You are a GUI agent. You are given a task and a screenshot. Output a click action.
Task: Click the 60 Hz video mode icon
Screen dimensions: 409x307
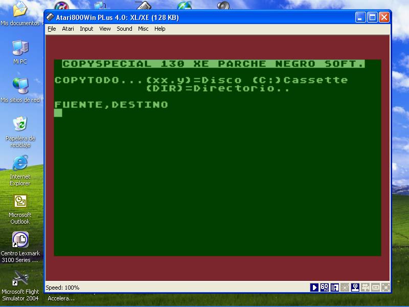click(325, 288)
